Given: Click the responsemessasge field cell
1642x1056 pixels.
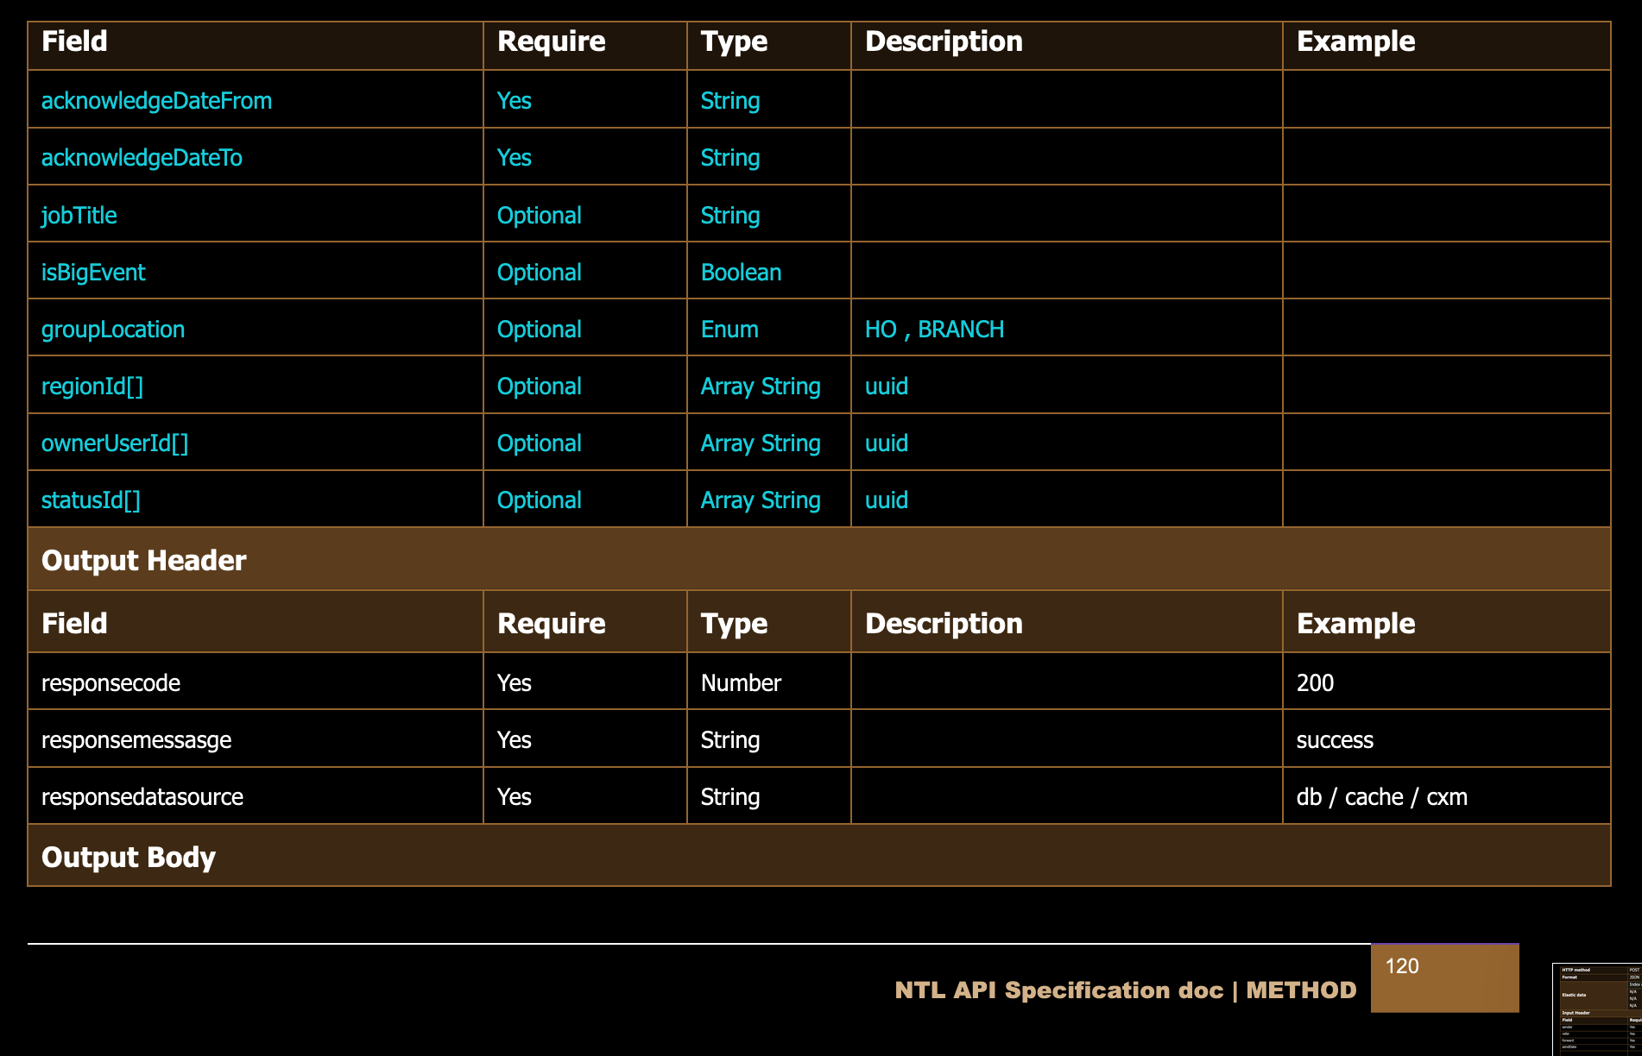Looking at the screenshot, I should (136, 740).
